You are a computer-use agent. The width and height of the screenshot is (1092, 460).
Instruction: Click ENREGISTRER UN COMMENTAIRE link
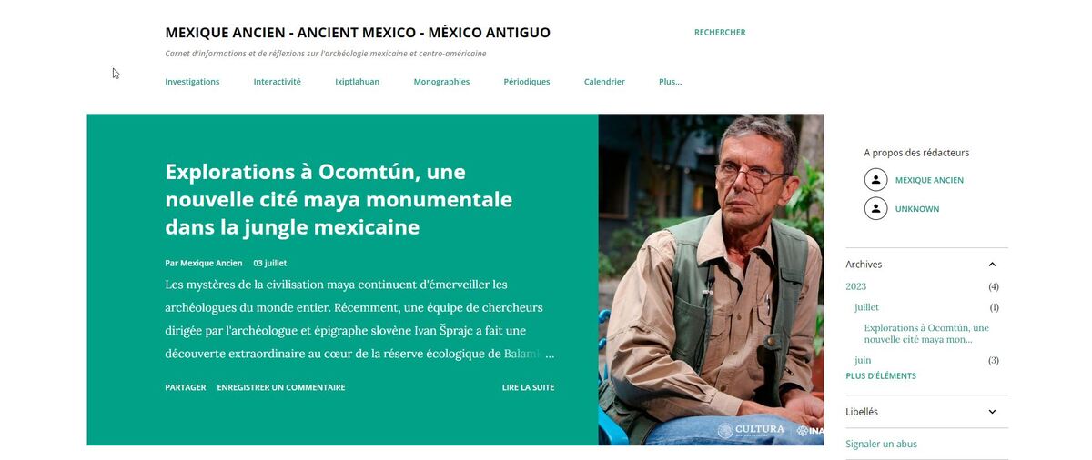coord(280,387)
